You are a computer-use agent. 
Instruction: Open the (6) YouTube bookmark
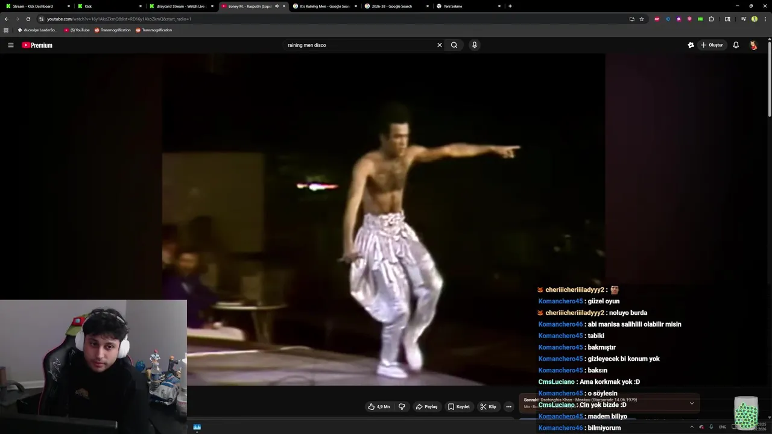(77, 30)
